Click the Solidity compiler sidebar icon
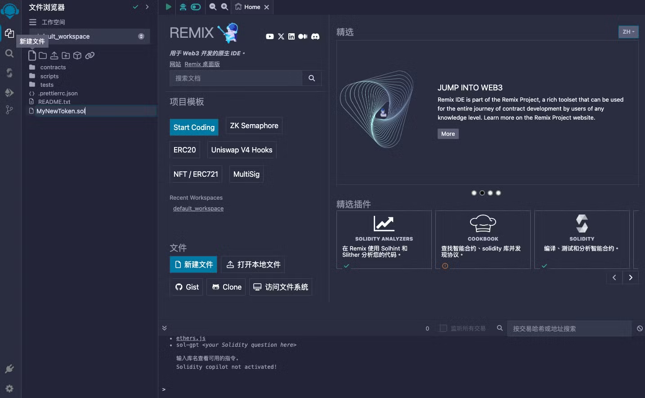The image size is (645, 398). 9,72
